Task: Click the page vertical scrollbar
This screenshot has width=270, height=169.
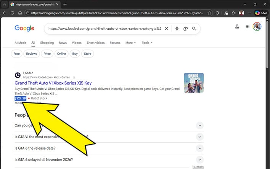Action: click(267, 45)
